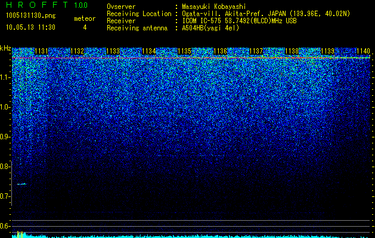
Task: Click the Ovserver label
Action: (x=121, y=7)
